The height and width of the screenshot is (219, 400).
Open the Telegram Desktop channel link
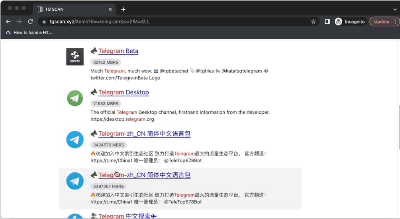124,92
